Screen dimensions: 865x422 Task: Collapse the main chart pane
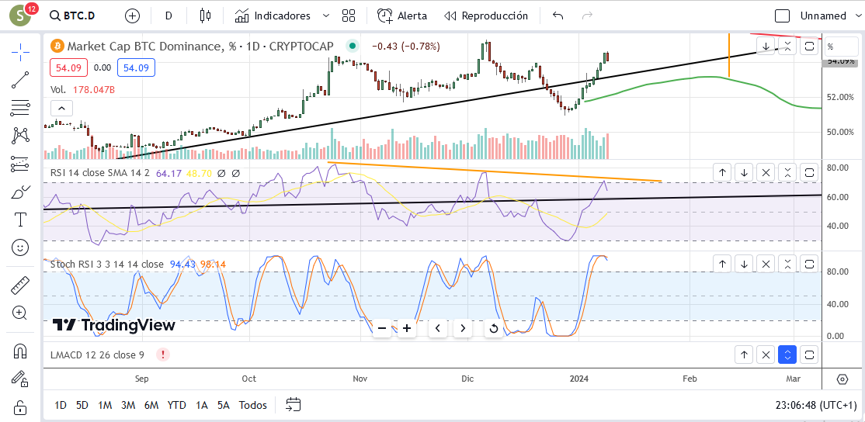click(788, 47)
